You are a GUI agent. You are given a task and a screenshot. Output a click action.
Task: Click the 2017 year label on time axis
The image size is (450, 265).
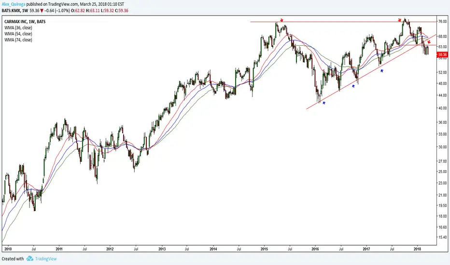(366, 249)
